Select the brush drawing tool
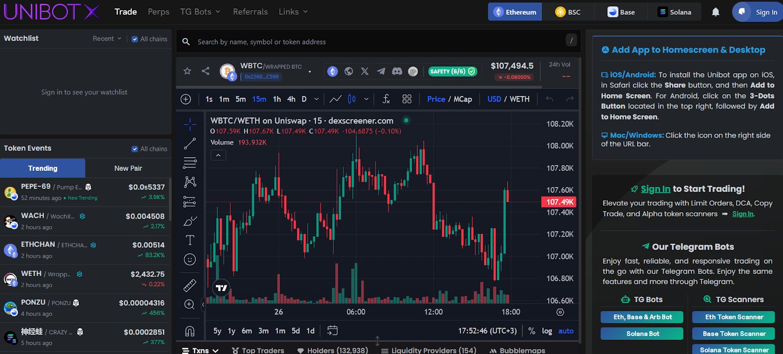 [x=190, y=221]
